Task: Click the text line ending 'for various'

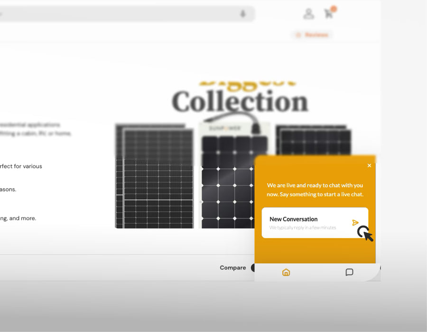Action: click(21, 166)
